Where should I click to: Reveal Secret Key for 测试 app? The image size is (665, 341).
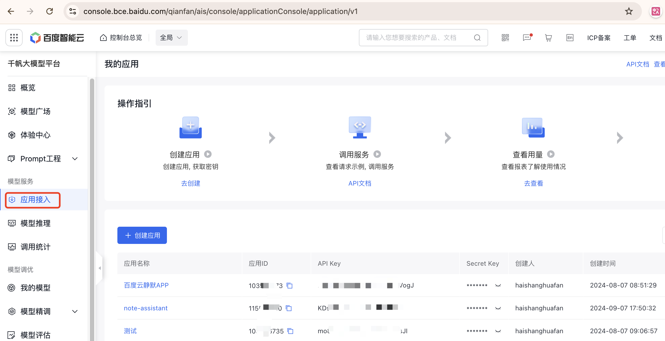click(x=498, y=331)
